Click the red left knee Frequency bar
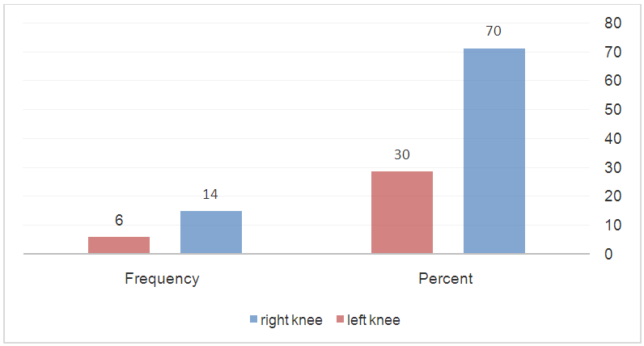The width and height of the screenshot is (644, 346). pyautogui.click(x=119, y=245)
